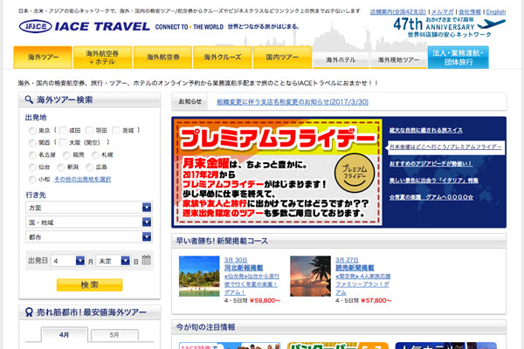
Task: Click the IACE Travel logo
Action: click(84, 26)
